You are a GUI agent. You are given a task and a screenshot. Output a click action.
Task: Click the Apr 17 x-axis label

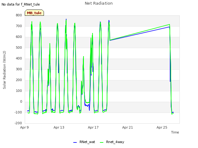93,127
